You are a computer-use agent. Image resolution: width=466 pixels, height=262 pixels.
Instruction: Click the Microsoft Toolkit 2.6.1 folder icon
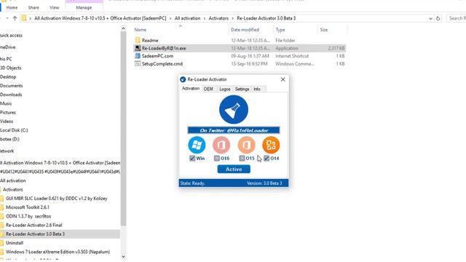point(1,207)
